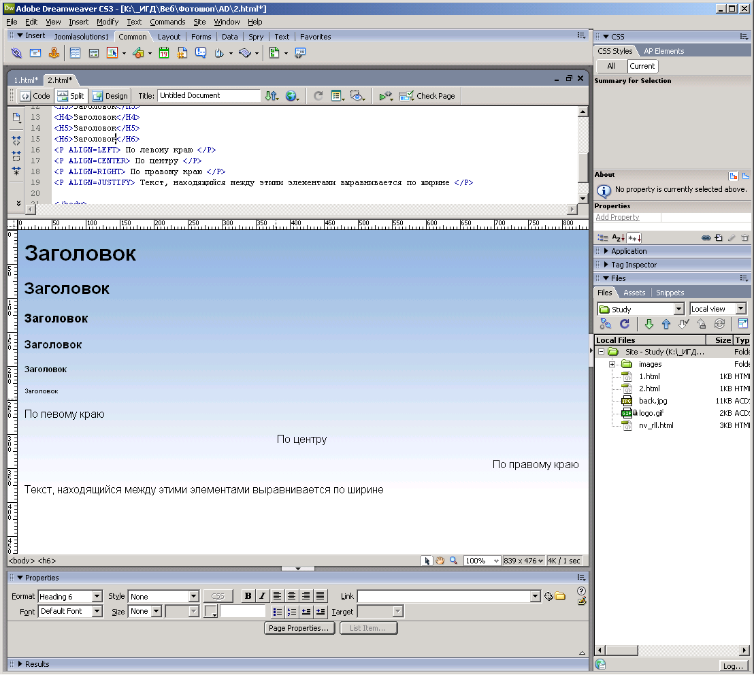This screenshot has height=675, width=754.
Task: Open the Commands menu
Action: [167, 22]
